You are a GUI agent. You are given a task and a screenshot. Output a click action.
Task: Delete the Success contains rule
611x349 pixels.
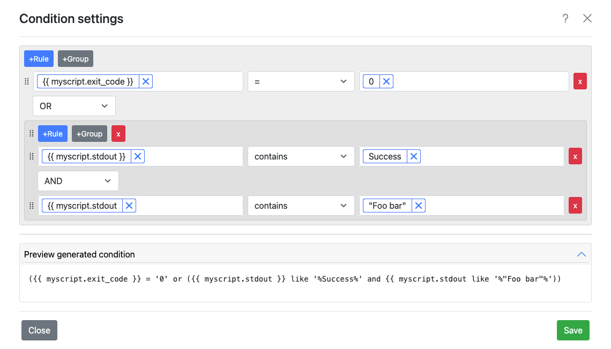(x=575, y=156)
